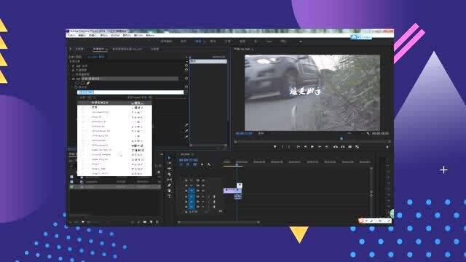466x262 pixels.
Task: Click the trash Clear icon in project panel
Action: point(157,222)
